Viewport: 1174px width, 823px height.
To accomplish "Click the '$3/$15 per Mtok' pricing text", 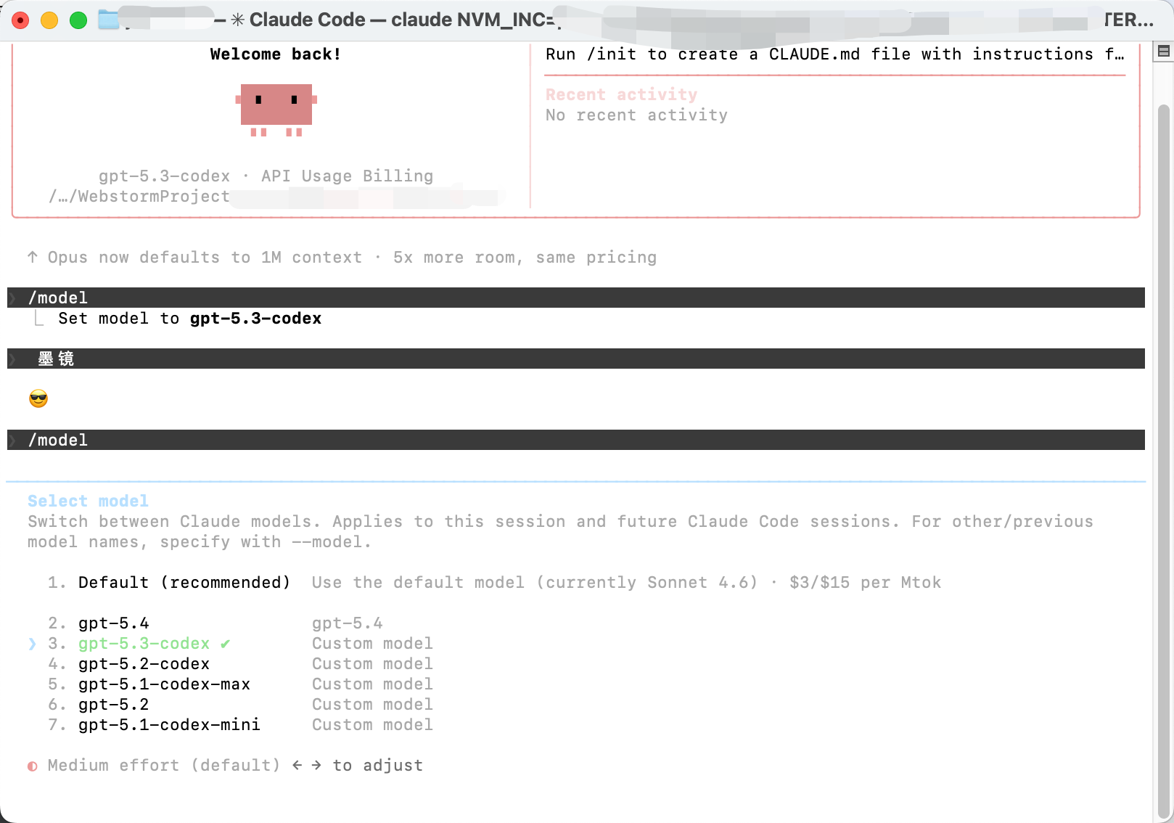I will [x=865, y=583].
